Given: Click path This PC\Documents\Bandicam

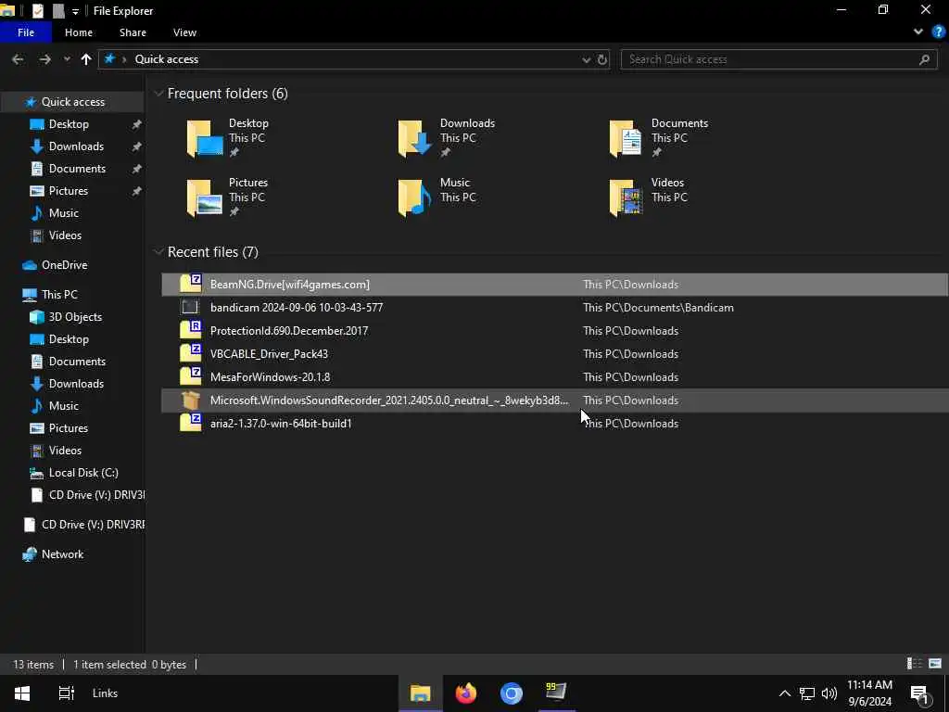Looking at the screenshot, I should click(658, 308).
